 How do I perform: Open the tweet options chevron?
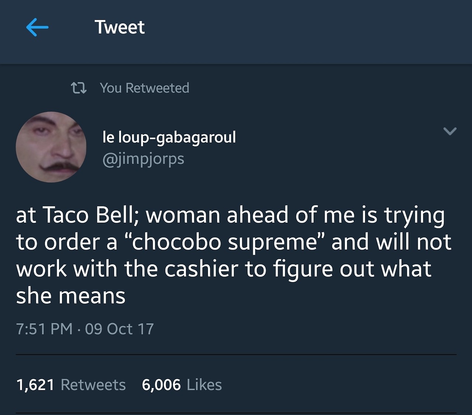click(450, 131)
